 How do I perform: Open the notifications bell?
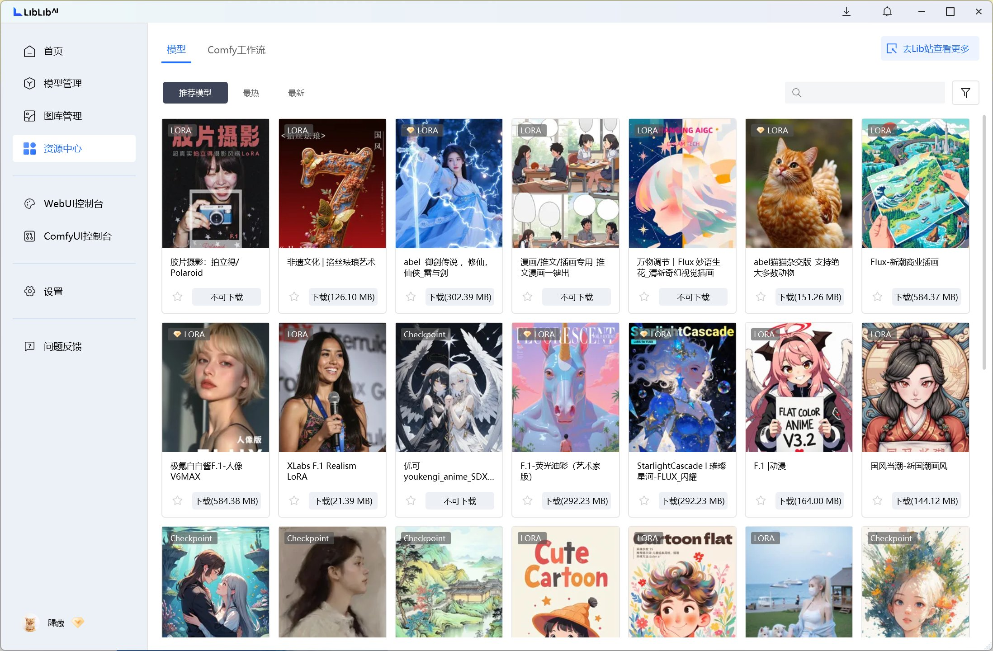pyautogui.click(x=887, y=11)
